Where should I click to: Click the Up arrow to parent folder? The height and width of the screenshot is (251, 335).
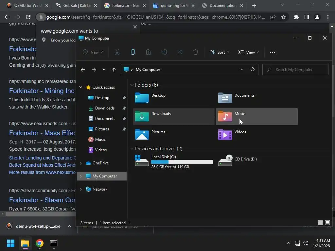[114, 70]
